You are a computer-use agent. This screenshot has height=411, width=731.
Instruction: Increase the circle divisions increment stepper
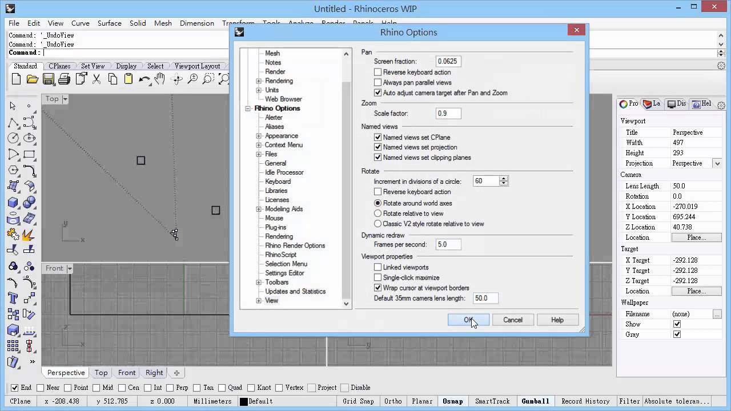(x=503, y=178)
